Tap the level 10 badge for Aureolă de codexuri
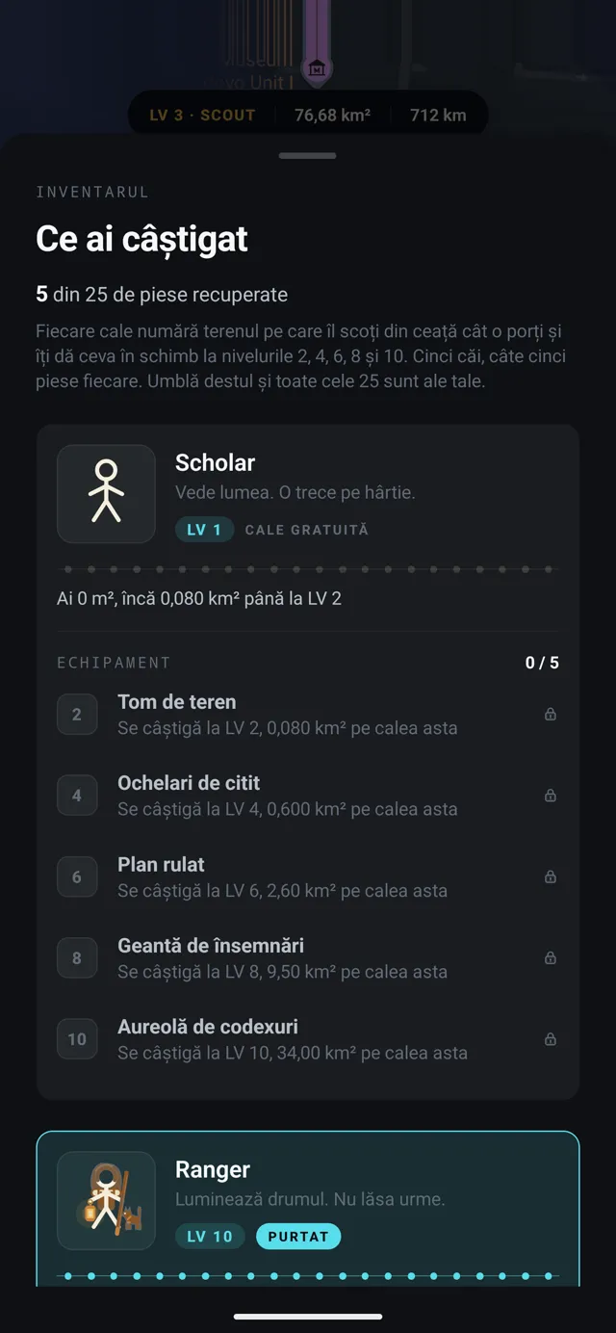 pyautogui.click(x=77, y=1039)
